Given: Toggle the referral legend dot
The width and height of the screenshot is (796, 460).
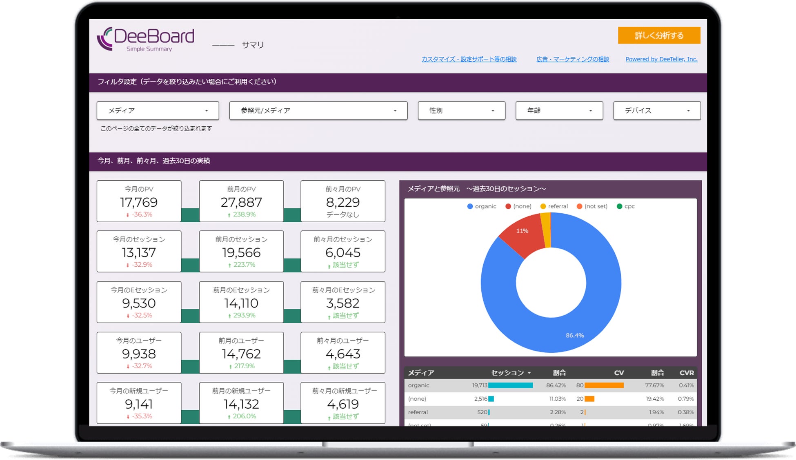Looking at the screenshot, I should pyautogui.click(x=543, y=206).
